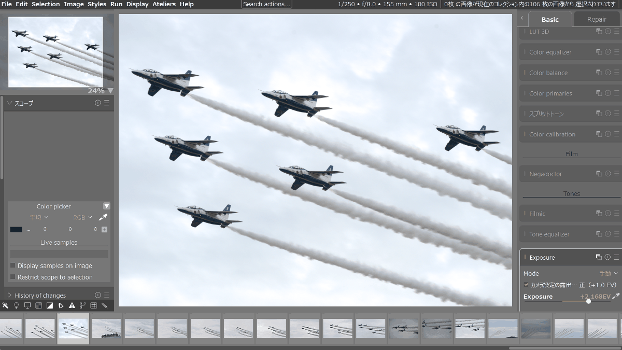Click the Exposure slider eyedropper picker

615,296
